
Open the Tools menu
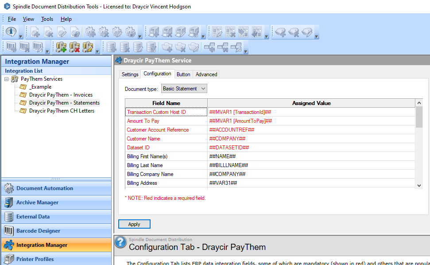(x=47, y=19)
